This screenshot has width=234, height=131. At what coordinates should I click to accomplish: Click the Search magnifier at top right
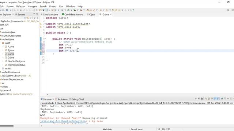click(228, 10)
